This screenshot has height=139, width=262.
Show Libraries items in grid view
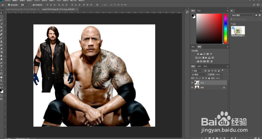tap(256, 15)
